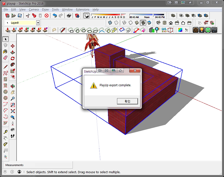Screen dimensions: 224x177
Task: Click the rainbow color gradient icon
Action: [180, 30]
